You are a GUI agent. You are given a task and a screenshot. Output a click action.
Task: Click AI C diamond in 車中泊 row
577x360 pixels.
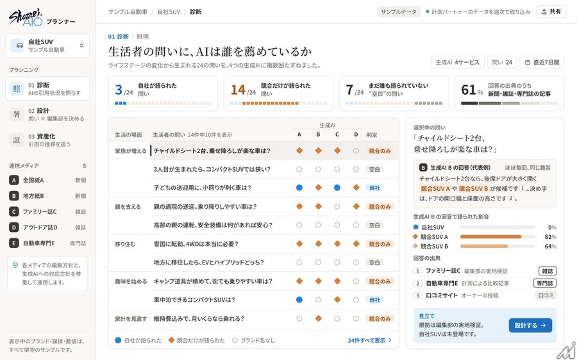click(337, 300)
